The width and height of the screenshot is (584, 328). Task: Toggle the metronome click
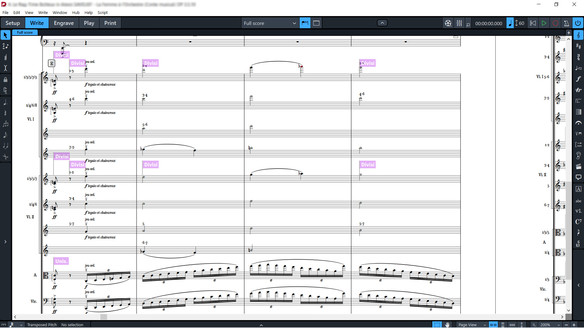pos(566,23)
